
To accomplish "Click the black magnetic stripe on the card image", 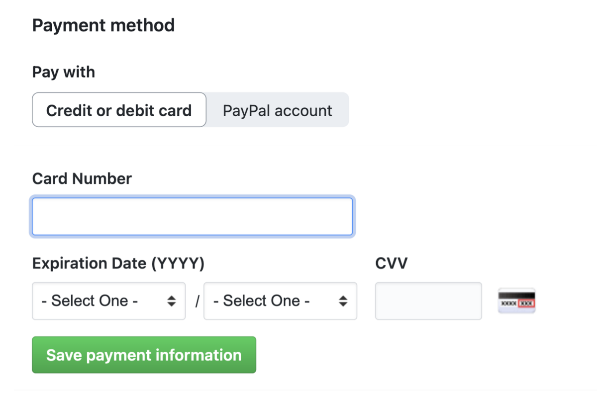I will point(516,295).
